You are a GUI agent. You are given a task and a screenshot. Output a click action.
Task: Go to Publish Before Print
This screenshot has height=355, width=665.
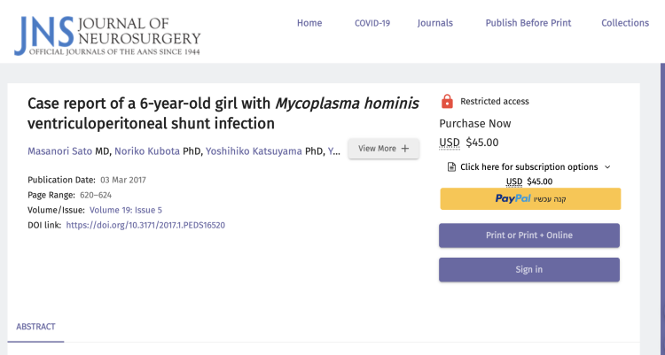tap(528, 23)
